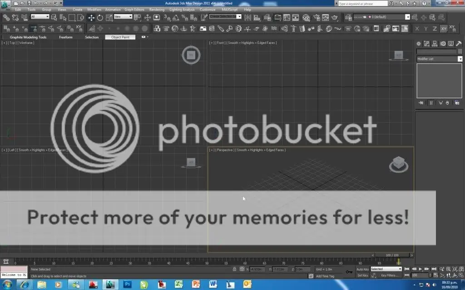Click the Play Animation button
465x290 pixels.
pos(420,269)
